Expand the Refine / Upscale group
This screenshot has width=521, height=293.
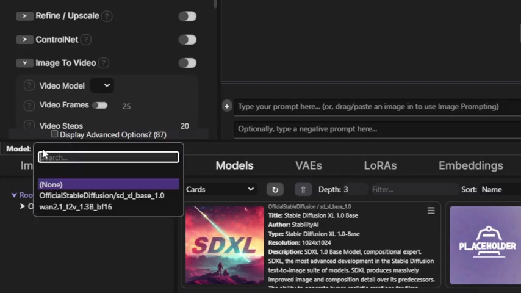pyautogui.click(x=24, y=16)
